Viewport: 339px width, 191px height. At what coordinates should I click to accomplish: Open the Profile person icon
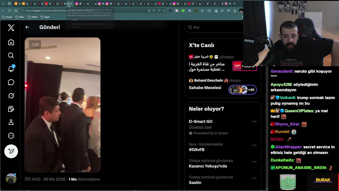[11, 122]
